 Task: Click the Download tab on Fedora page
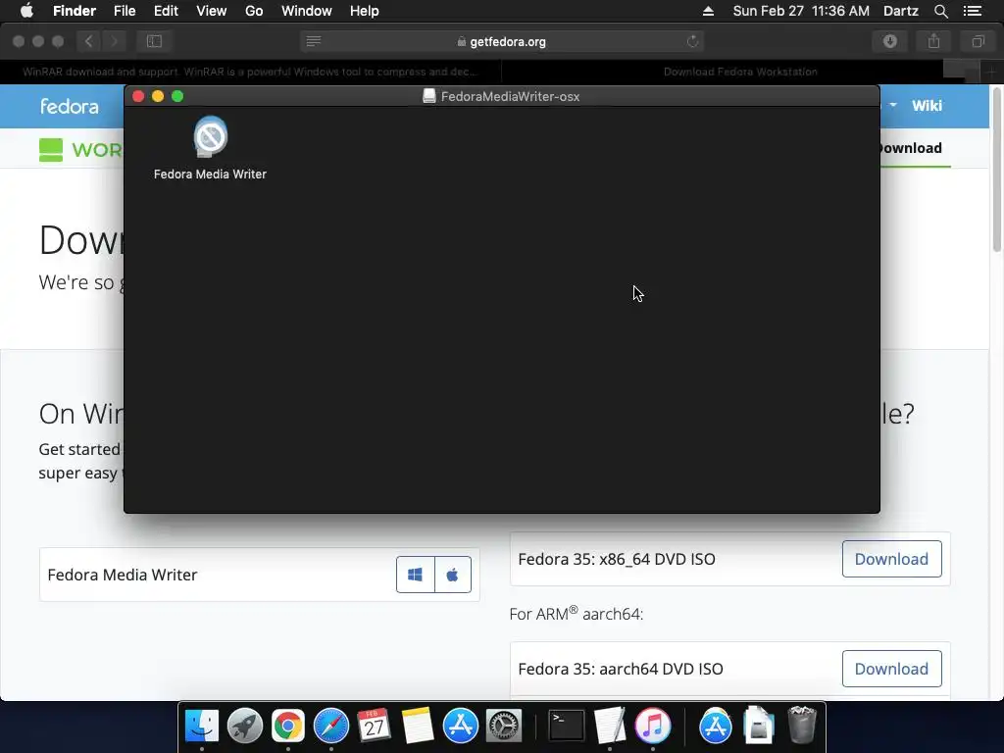pyautogui.click(x=910, y=148)
